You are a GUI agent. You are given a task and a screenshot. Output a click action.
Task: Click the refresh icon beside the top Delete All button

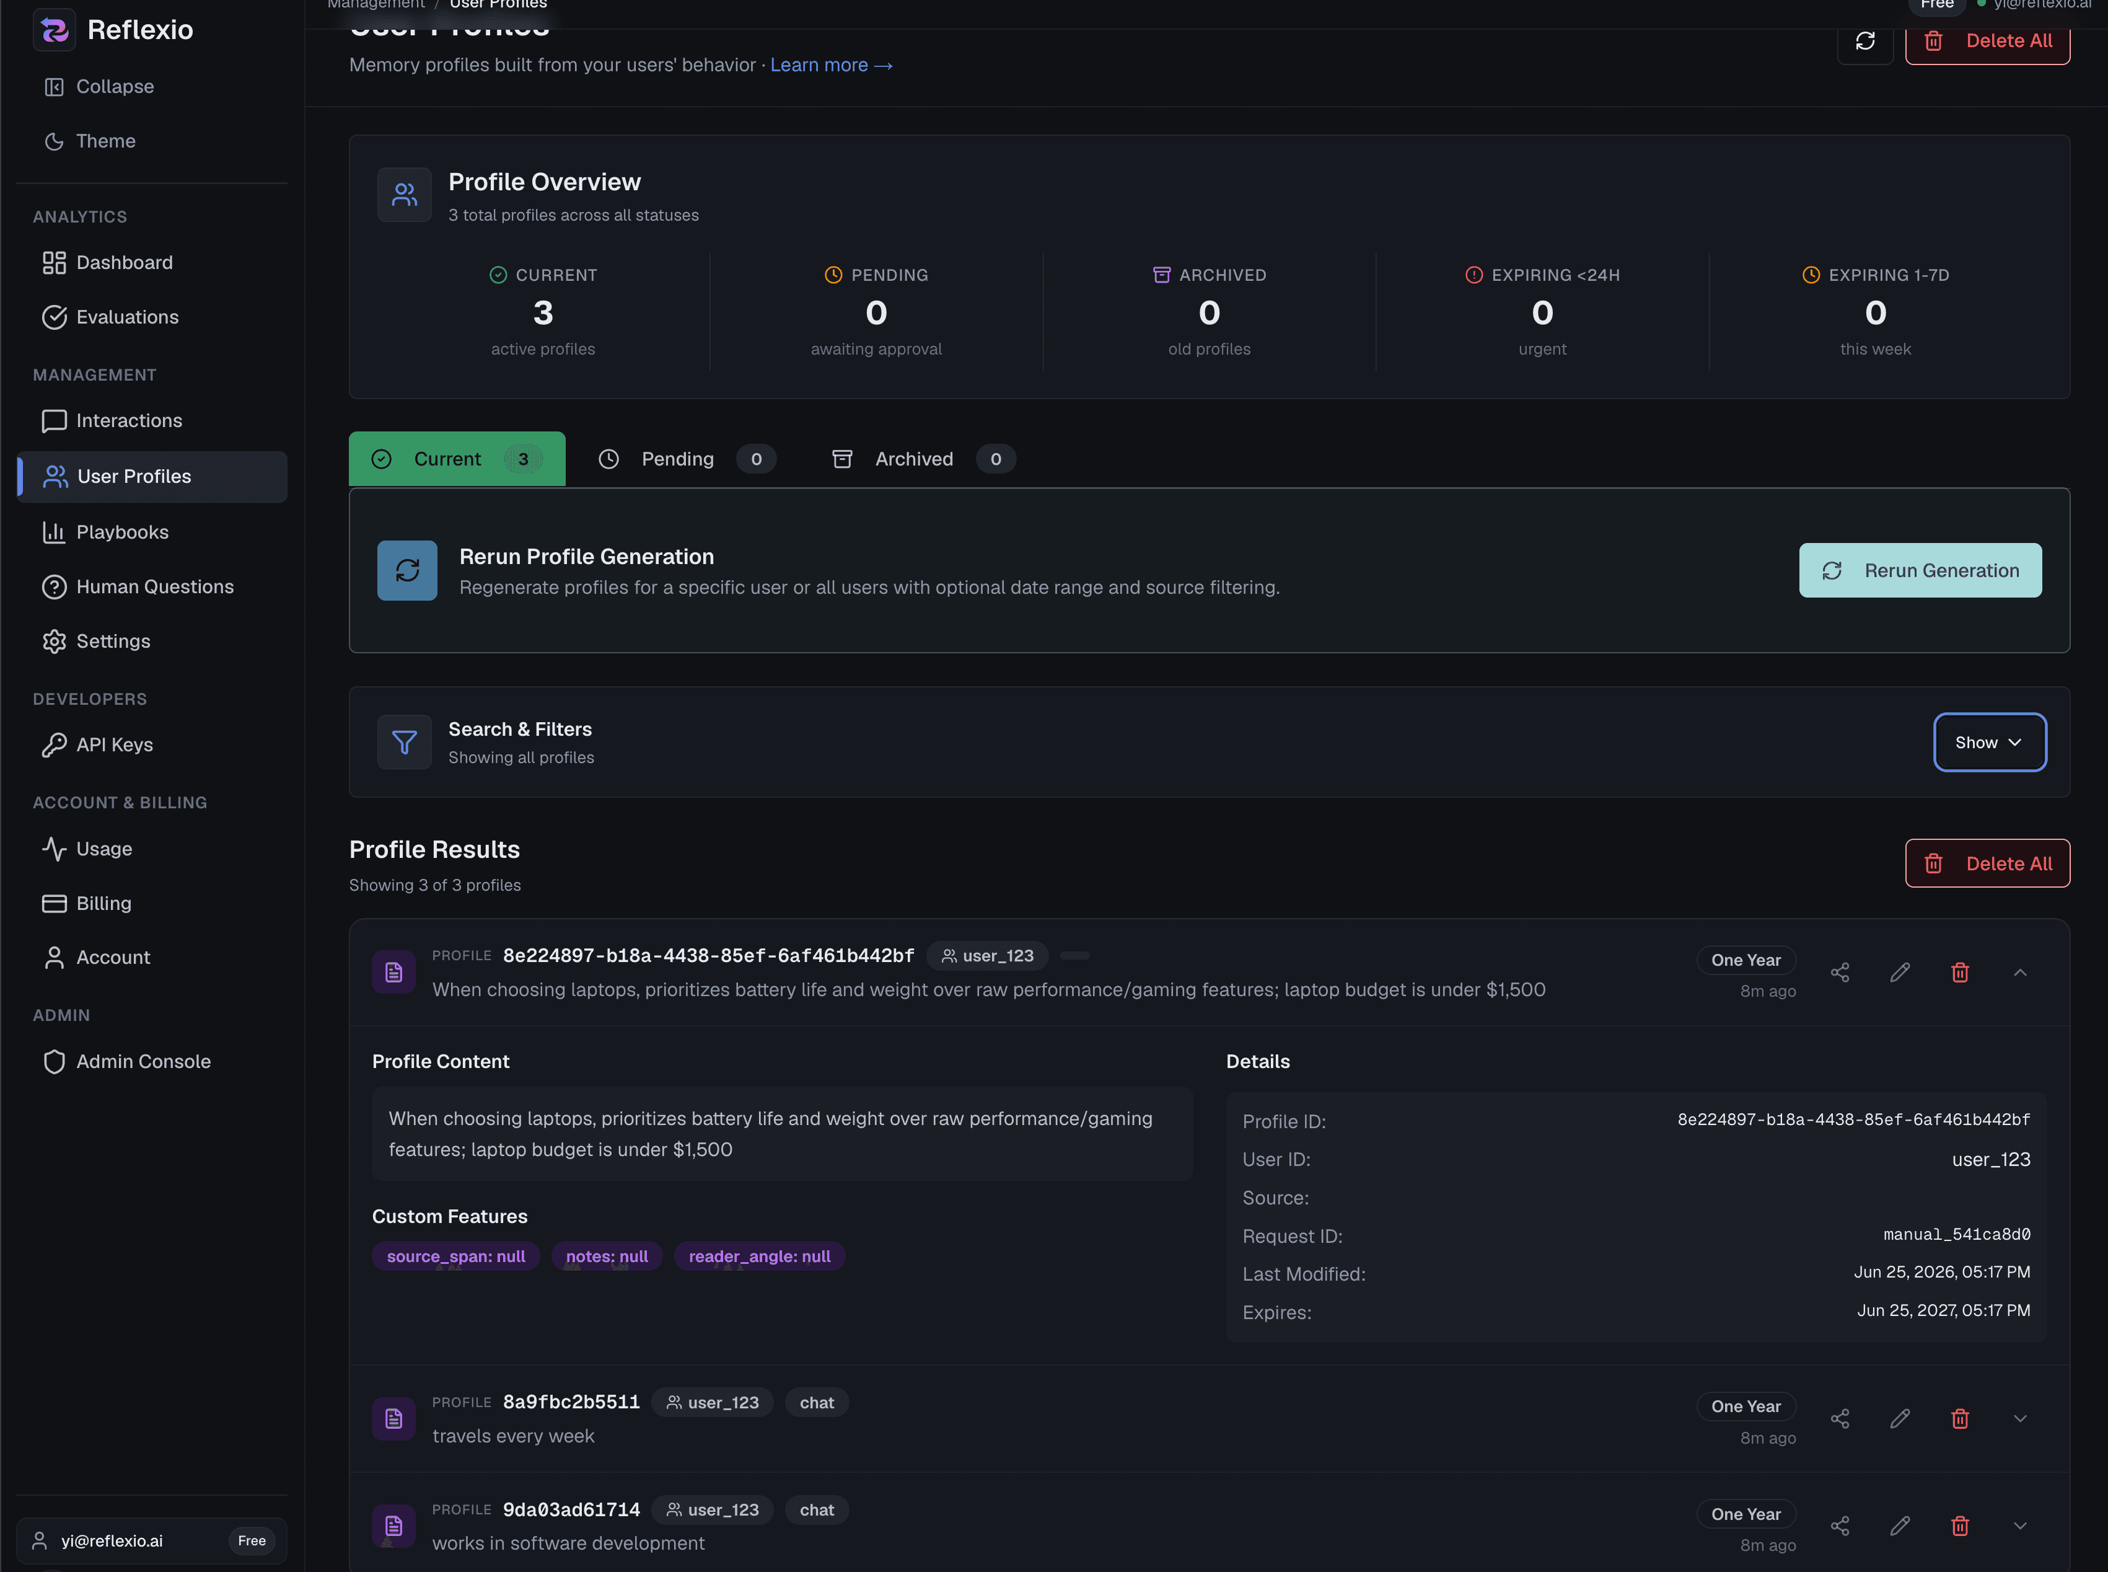click(1864, 41)
